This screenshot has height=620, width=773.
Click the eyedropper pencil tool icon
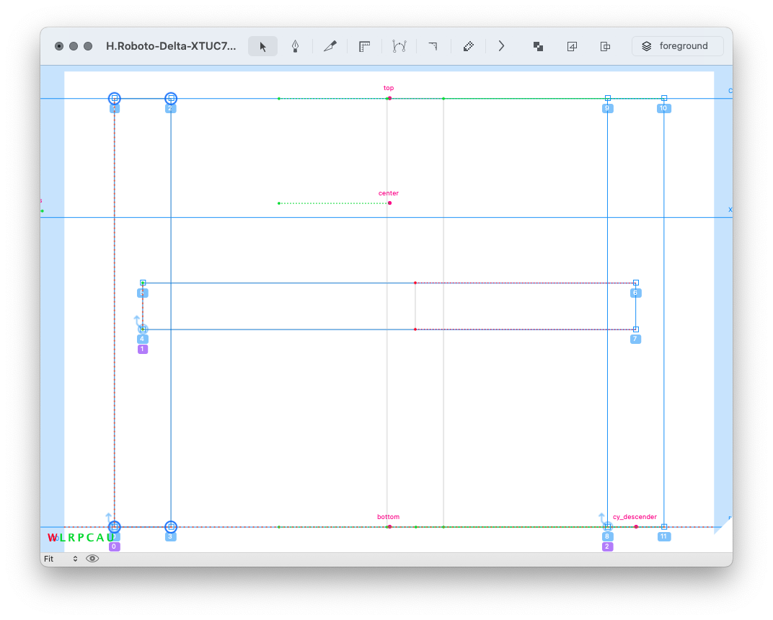[x=468, y=46]
